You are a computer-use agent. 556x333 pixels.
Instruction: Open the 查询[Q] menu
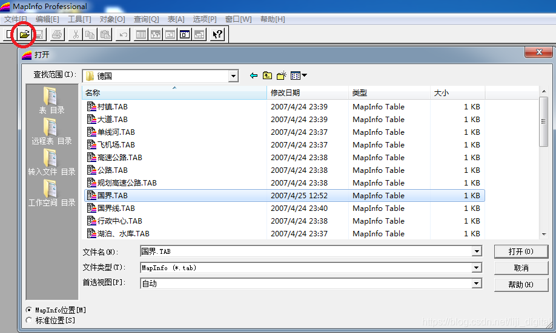click(x=146, y=19)
